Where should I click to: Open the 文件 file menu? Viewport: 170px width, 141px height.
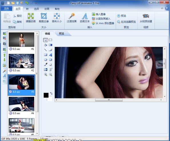[x=6, y=9]
